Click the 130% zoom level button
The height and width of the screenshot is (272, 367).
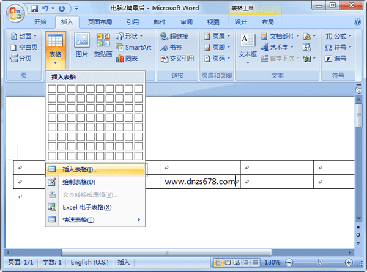[272, 262]
